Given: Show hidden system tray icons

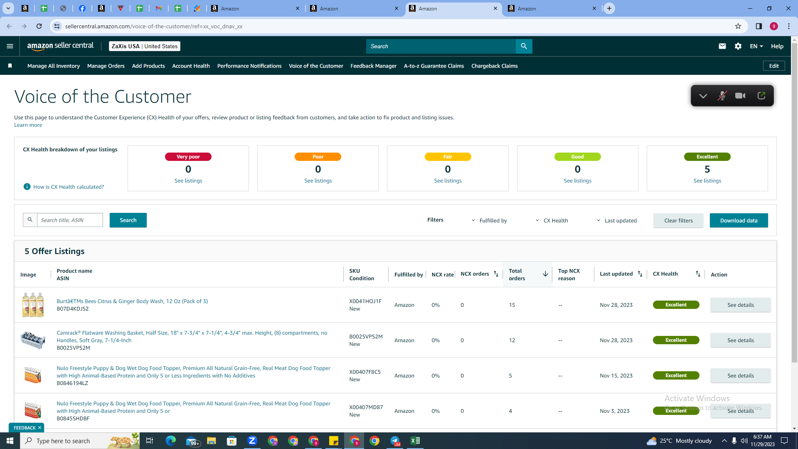Looking at the screenshot, I should coord(724,441).
